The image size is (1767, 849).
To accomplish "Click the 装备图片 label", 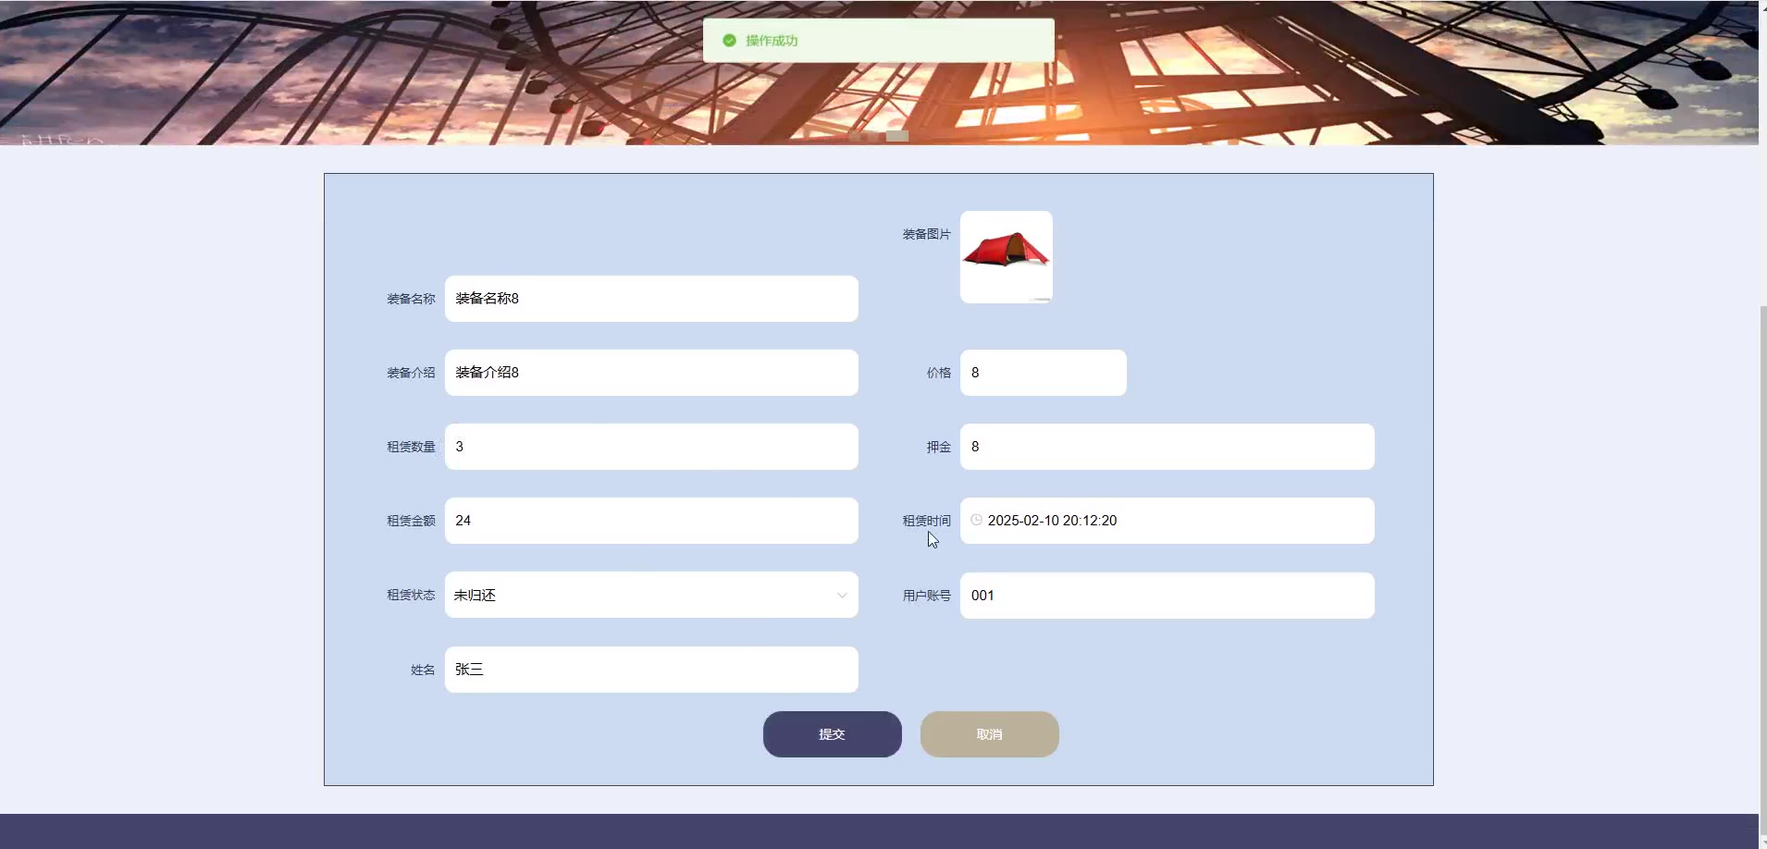I will 926,234.
